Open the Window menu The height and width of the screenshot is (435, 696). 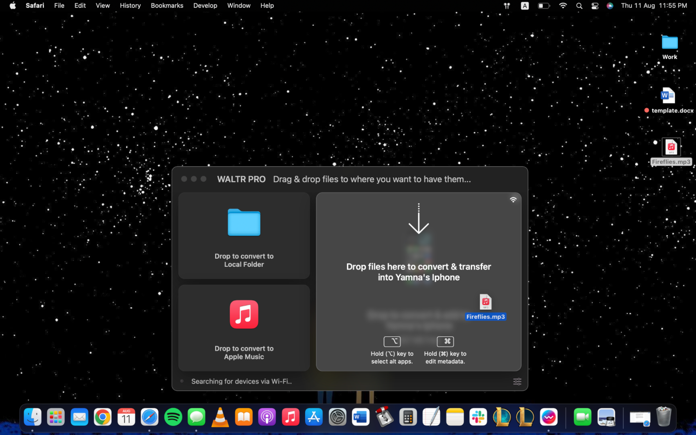click(x=239, y=6)
